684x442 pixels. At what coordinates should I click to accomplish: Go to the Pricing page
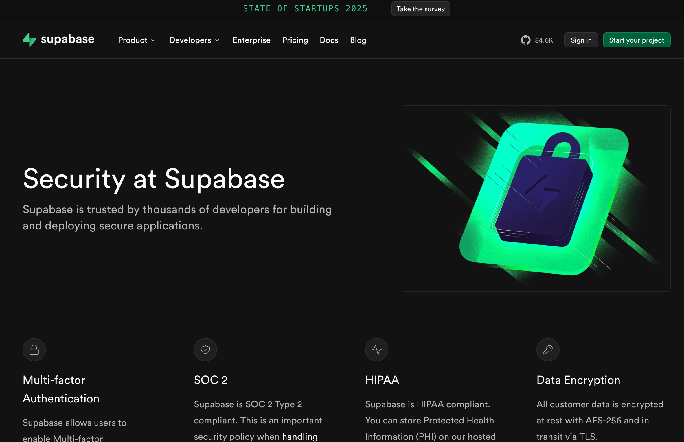pos(295,40)
